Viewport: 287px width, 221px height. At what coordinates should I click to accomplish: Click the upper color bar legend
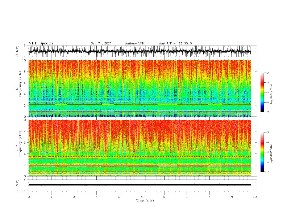[262, 92]
